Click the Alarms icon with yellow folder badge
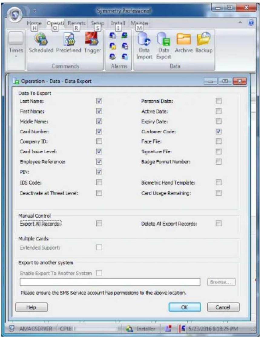The image size is (260, 337). point(113,46)
